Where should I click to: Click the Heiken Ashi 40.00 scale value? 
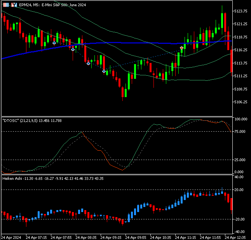[239, 177]
